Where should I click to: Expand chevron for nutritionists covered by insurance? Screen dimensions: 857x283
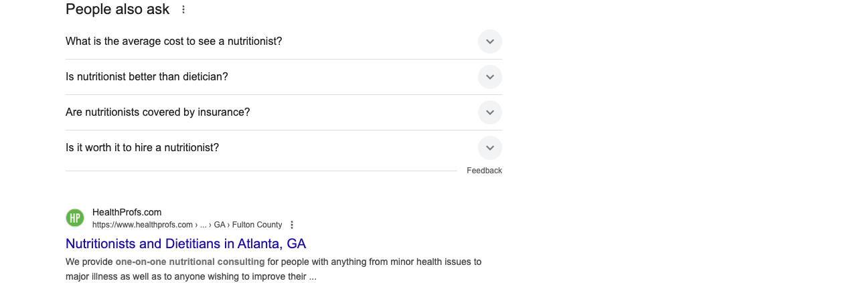point(490,112)
